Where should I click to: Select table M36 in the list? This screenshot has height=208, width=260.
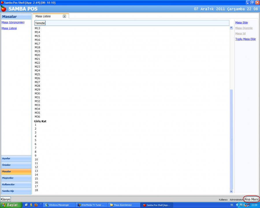pos(37,117)
